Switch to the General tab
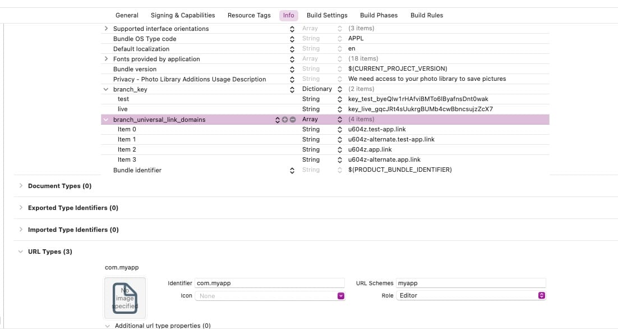The image size is (618, 329). pos(127,15)
